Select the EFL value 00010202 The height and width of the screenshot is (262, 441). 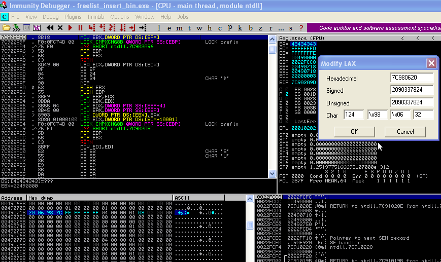[x=304, y=128]
